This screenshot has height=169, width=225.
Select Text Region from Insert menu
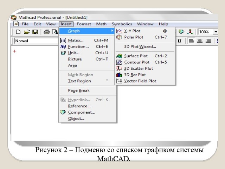point(88,81)
